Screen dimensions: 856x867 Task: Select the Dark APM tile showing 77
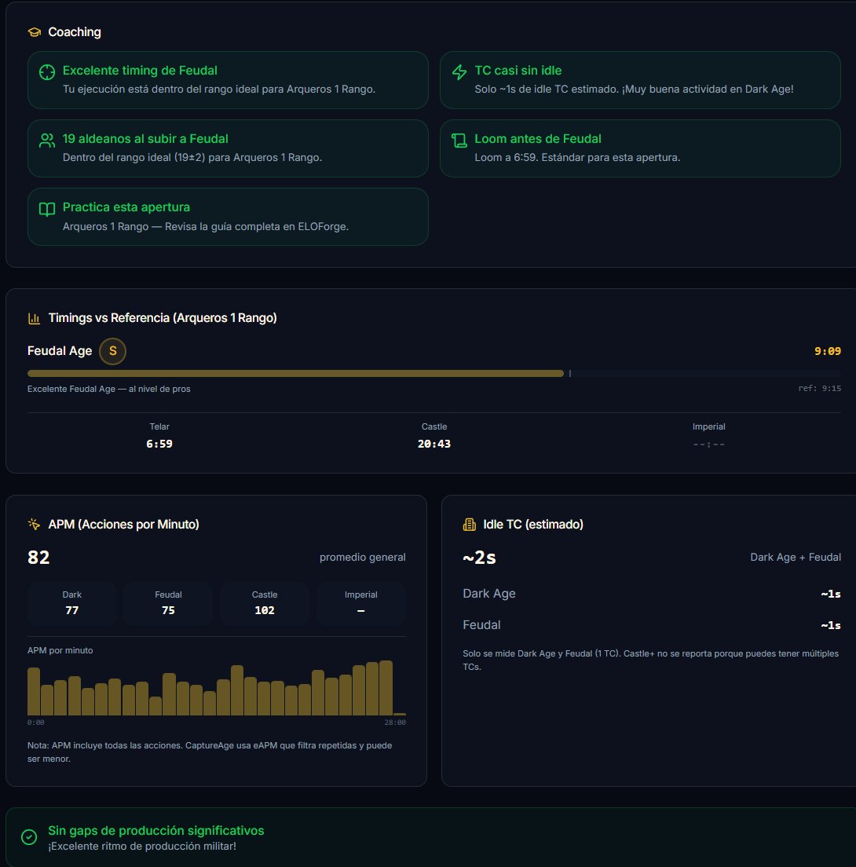[x=72, y=603]
